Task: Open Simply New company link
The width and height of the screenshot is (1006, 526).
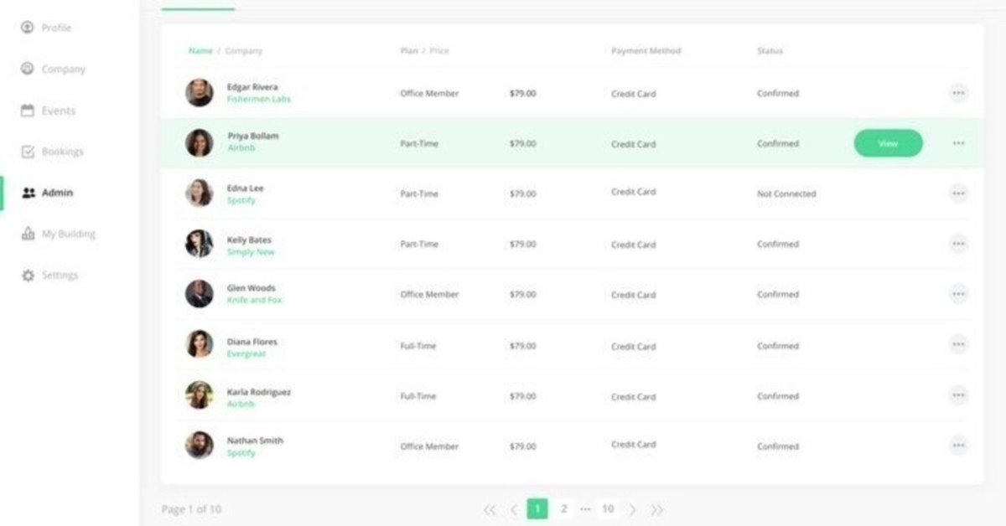Action: click(250, 252)
